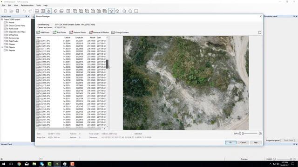
Task: Click the photo list vertical scrollbar thumb
Action: tap(107, 64)
